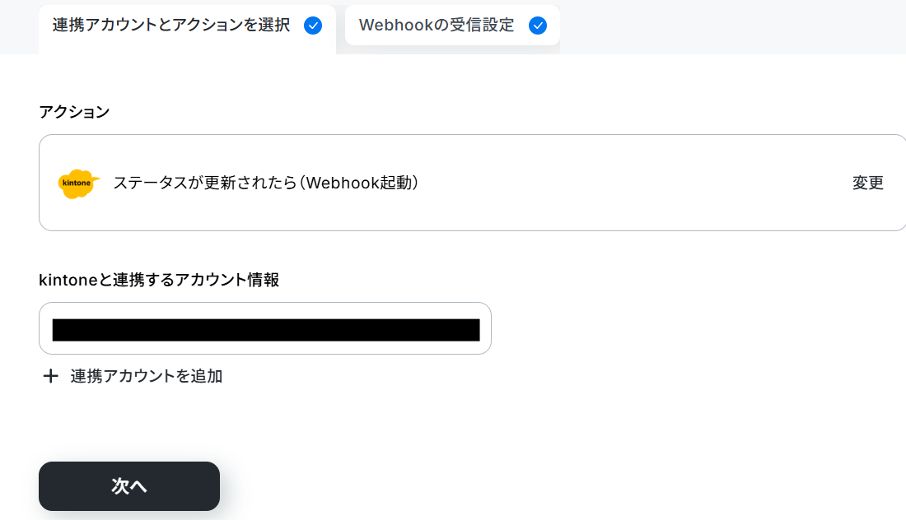Add an account via 連携アカウントを追加
This screenshot has width=906, height=520.
[x=146, y=376]
